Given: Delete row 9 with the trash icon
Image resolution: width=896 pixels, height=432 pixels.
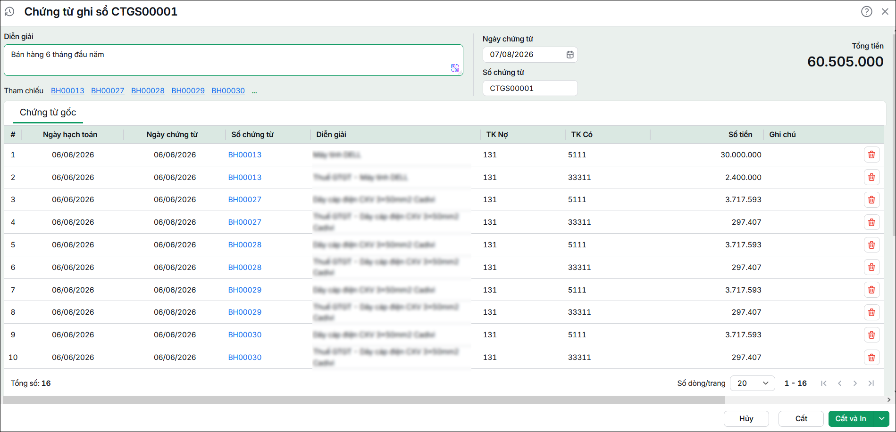Looking at the screenshot, I should [871, 335].
